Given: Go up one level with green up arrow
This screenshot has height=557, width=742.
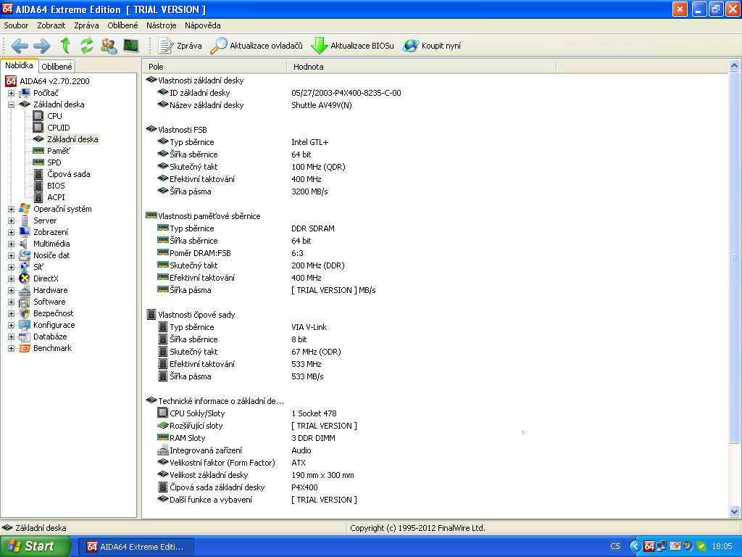Looking at the screenshot, I should click(x=65, y=46).
